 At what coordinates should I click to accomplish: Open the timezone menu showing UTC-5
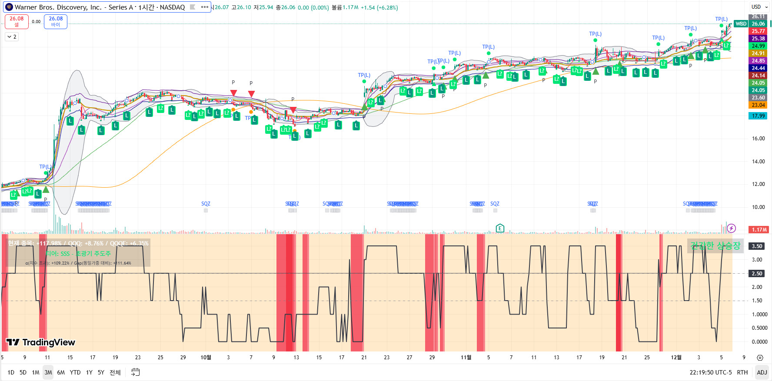pos(711,372)
